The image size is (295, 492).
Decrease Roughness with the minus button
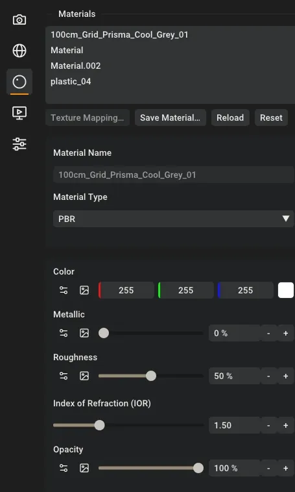click(x=268, y=376)
